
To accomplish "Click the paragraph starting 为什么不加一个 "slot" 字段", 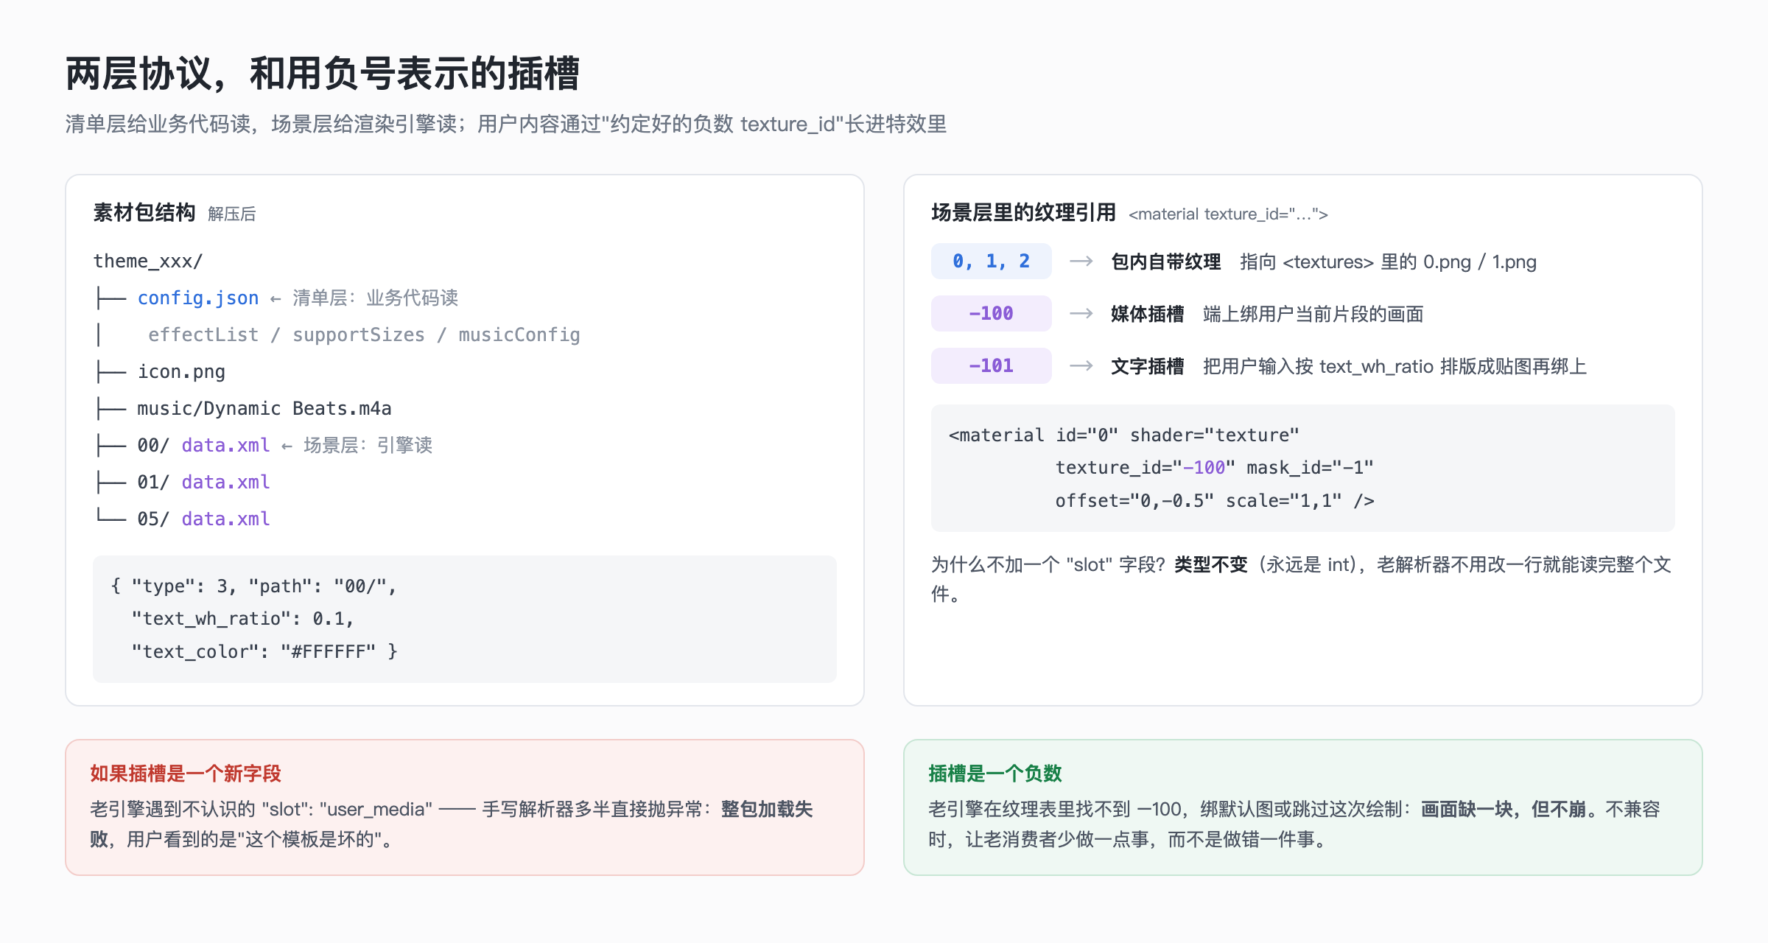I will pos(1301,579).
